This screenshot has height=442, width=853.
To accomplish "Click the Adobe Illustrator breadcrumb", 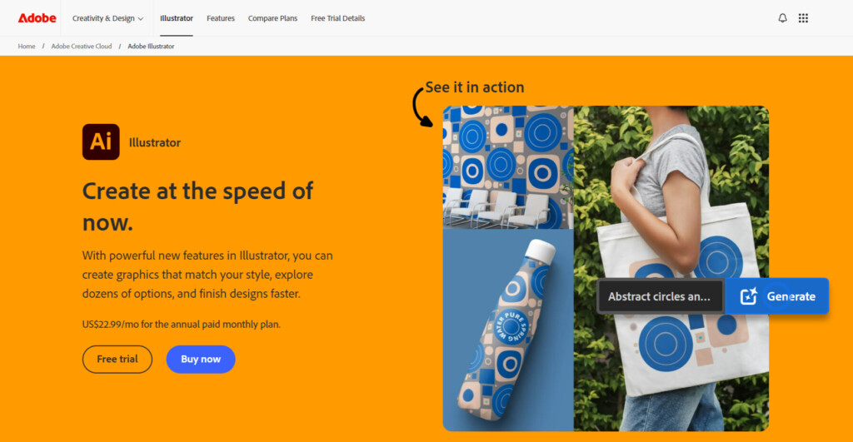I will pos(151,47).
